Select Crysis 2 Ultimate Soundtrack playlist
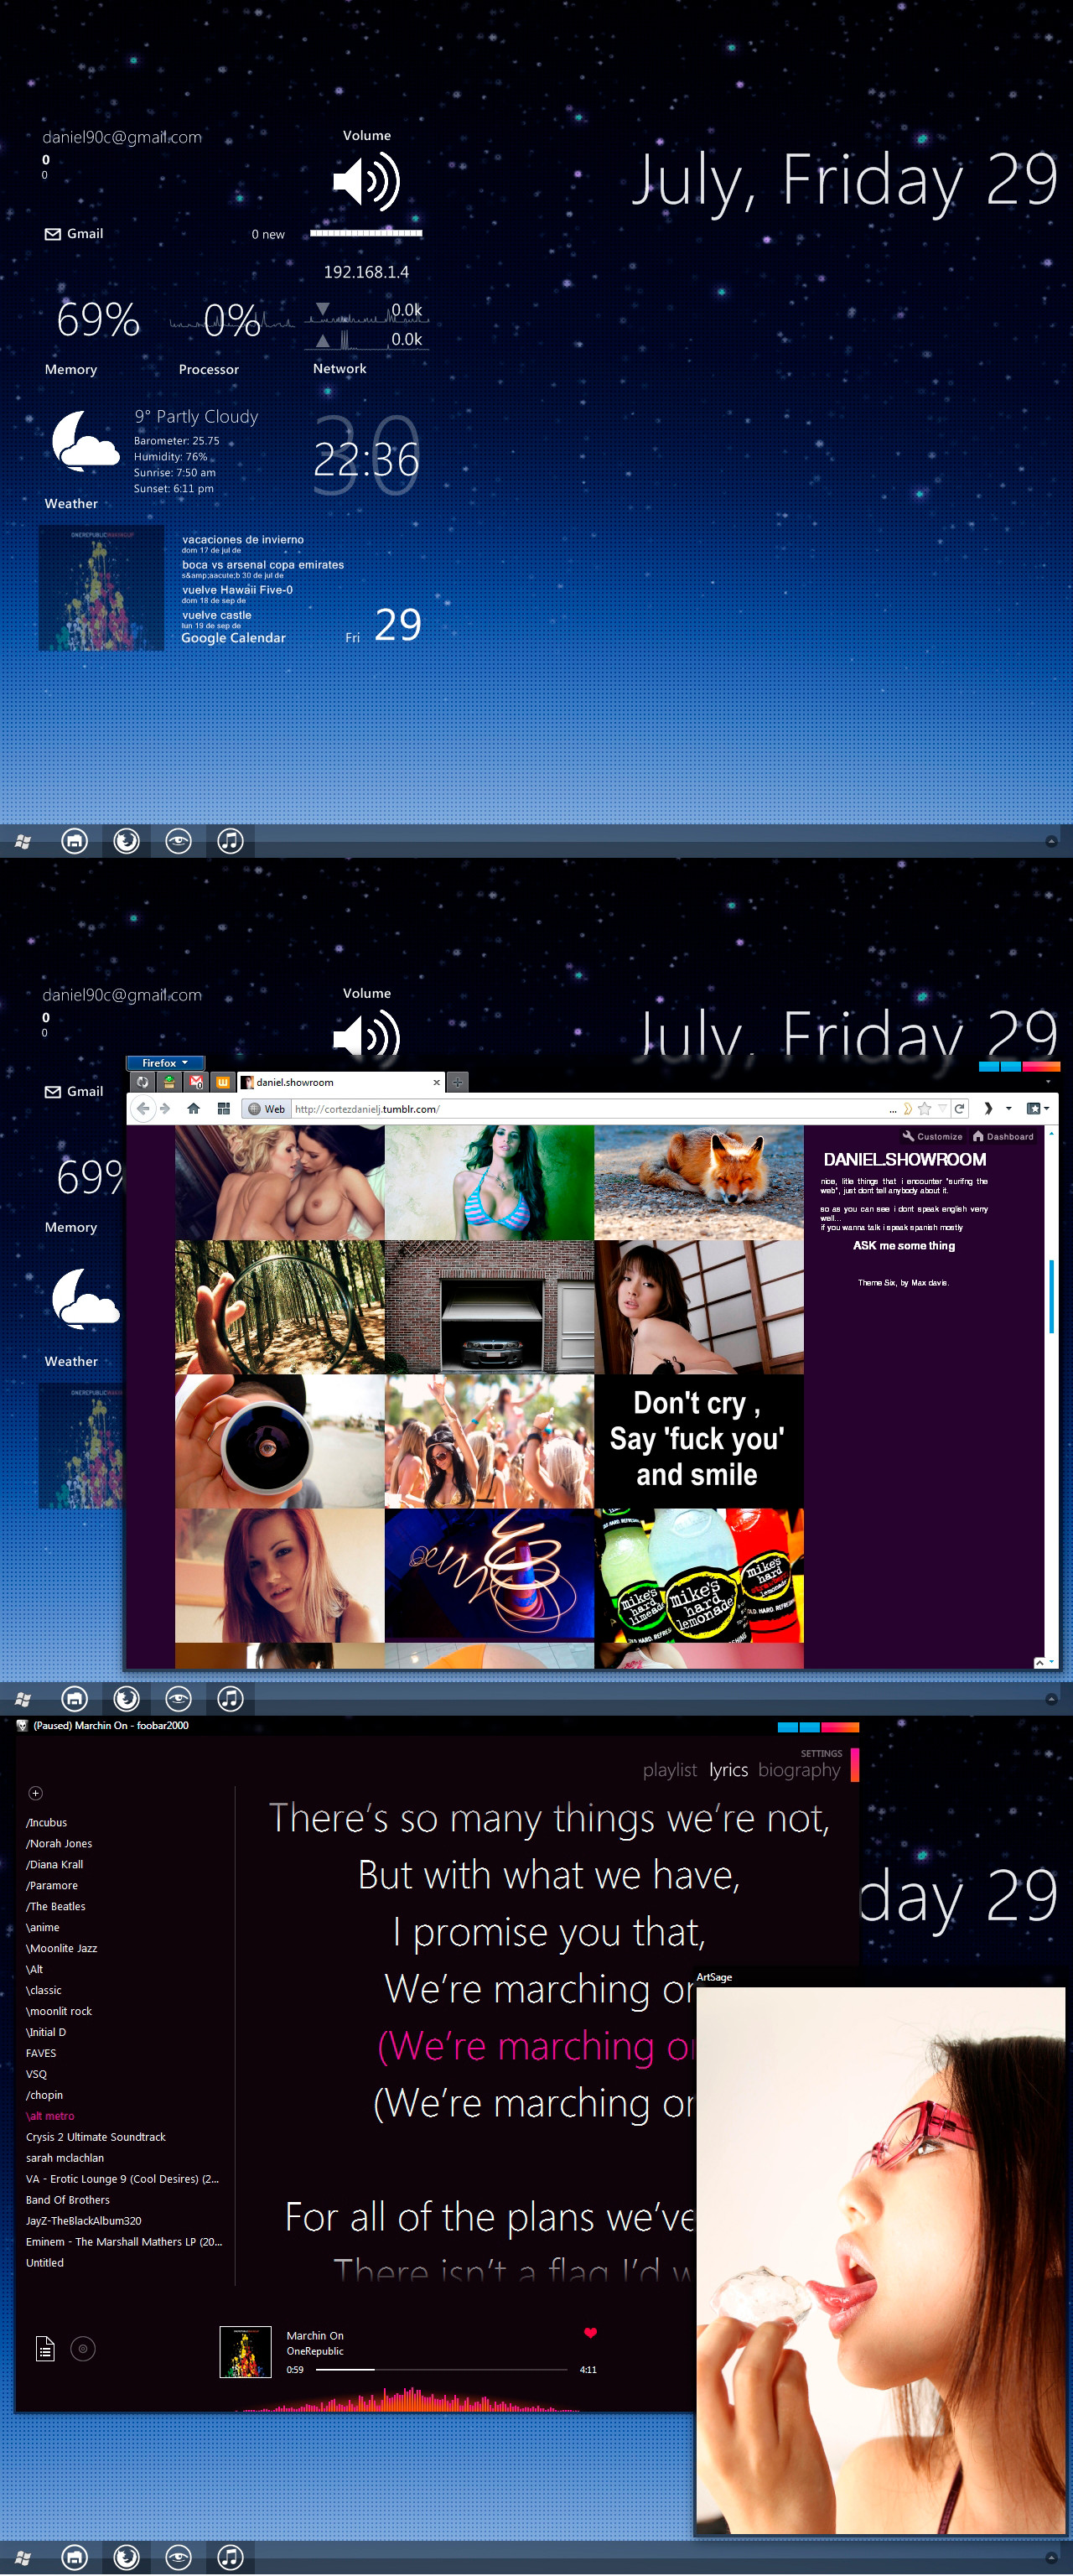Viewport: 1073px width, 2576px height. 96,2137
